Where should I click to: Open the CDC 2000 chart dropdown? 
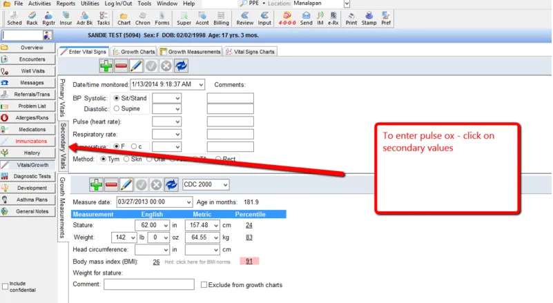pos(240,184)
